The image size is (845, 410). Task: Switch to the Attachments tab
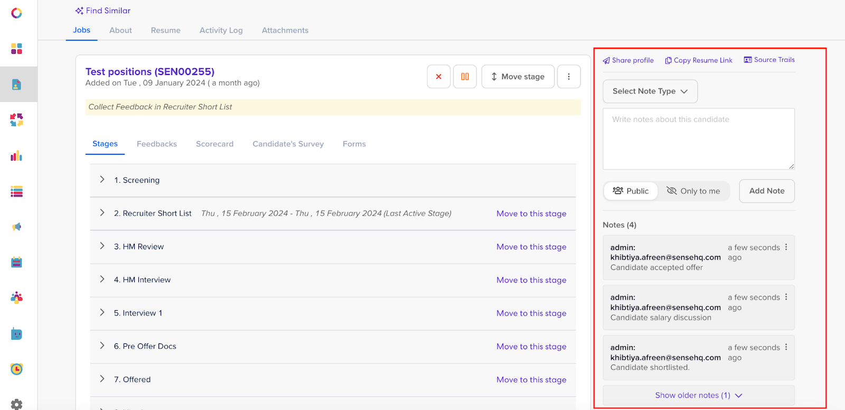point(285,30)
